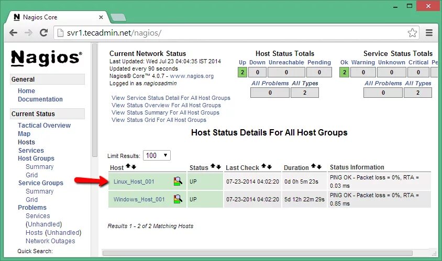
Task: Click Warning service total count 0
Action: tap(363, 72)
